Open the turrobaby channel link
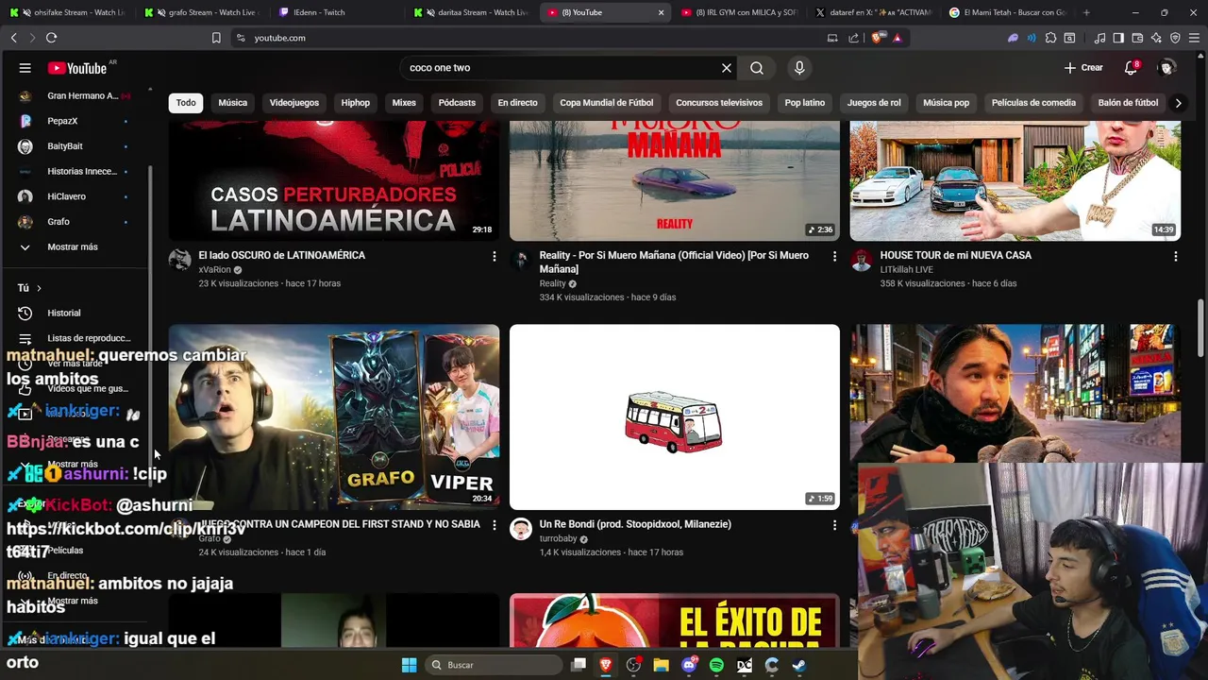Viewport: 1208px width, 680px height. point(558,538)
